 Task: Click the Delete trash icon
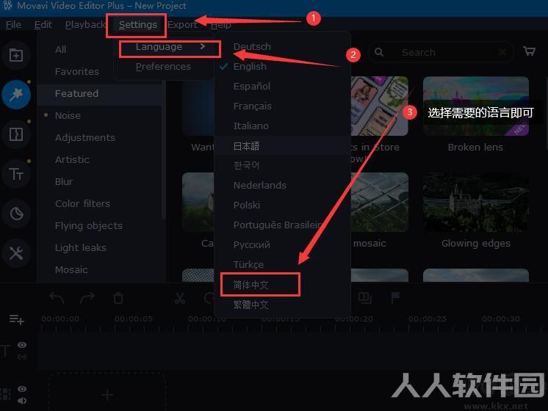pyautogui.click(x=118, y=298)
